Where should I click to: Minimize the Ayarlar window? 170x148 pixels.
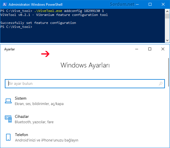pyautogui.click(x=137, y=49)
